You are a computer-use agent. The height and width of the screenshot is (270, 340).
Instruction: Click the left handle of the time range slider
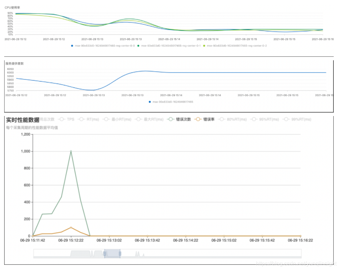[x=105, y=253]
